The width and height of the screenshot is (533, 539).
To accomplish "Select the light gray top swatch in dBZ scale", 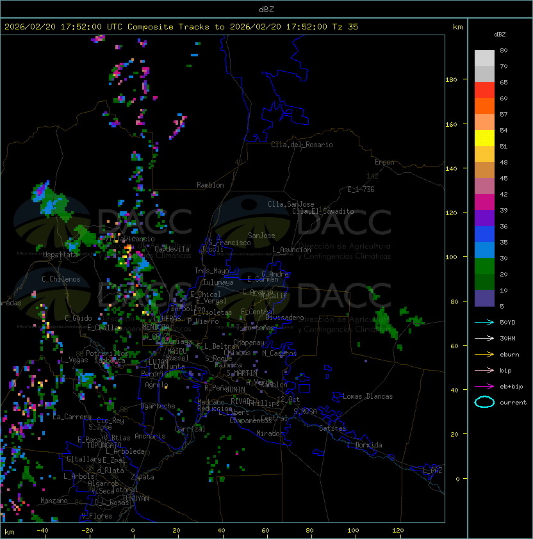I will (x=484, y=58).
